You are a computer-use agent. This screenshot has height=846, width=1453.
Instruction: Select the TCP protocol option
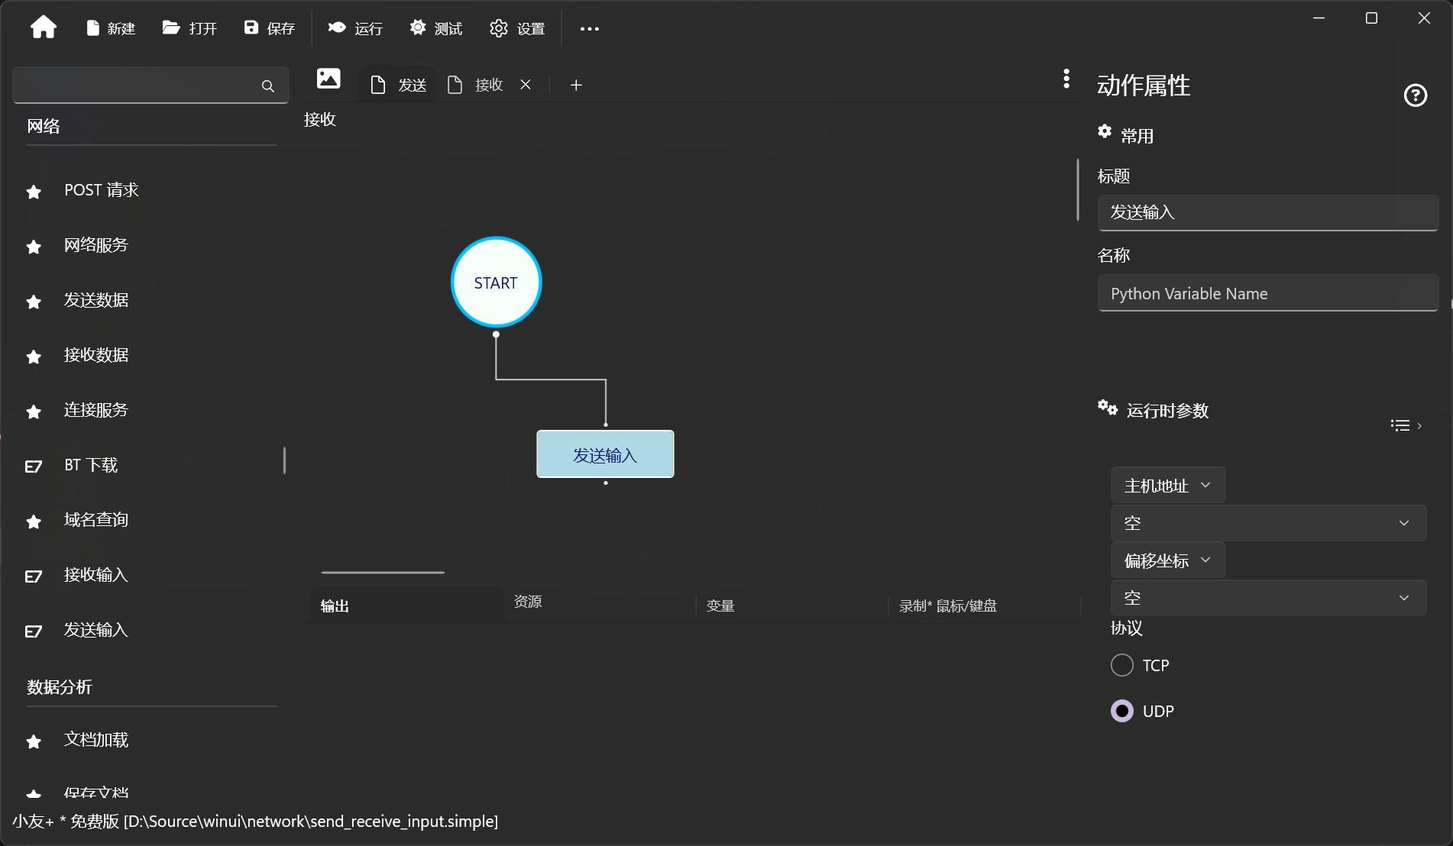[1121, 665]
